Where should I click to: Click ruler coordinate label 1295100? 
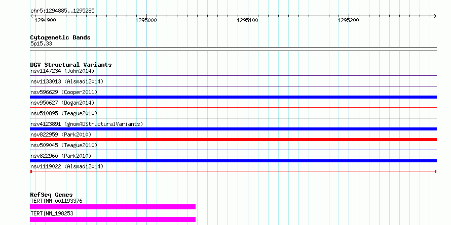coord(247,20)
